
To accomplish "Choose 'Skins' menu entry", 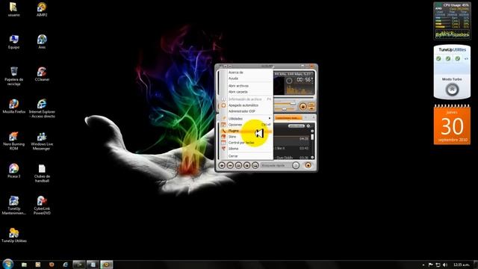I will [x=246, y=137].
